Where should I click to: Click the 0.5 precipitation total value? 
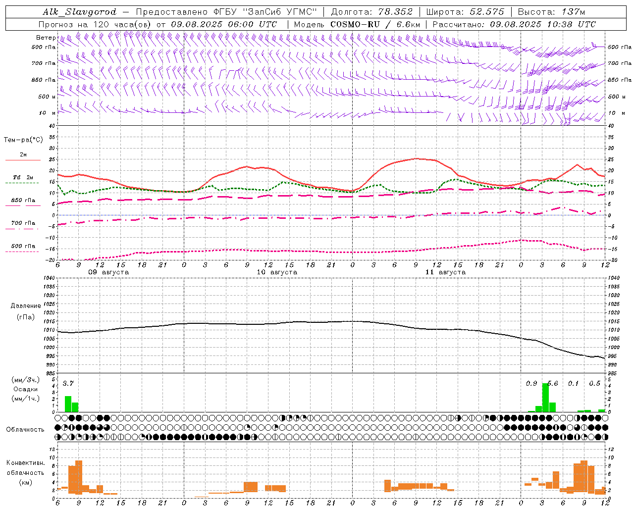pos(594,384)
